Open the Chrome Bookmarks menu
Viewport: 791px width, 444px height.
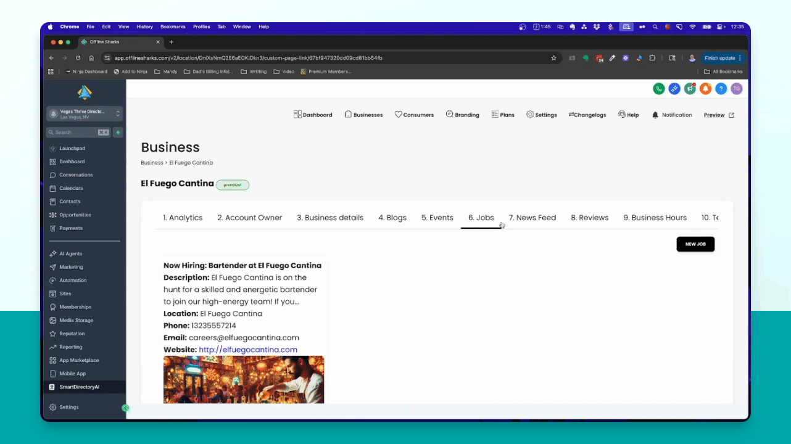pos(173,27)
